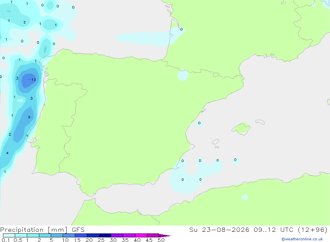The width and height of the screenshot is (330, 242).
Task: Click the legend scale label '35'
Action: coord(125,240)
